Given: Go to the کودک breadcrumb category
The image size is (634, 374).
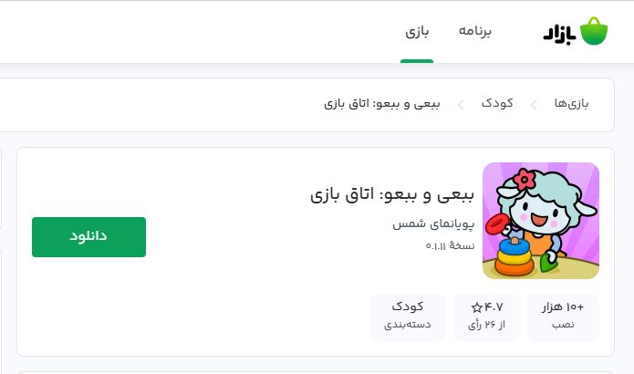Looking at the screenshot, I should coord(497,103).
